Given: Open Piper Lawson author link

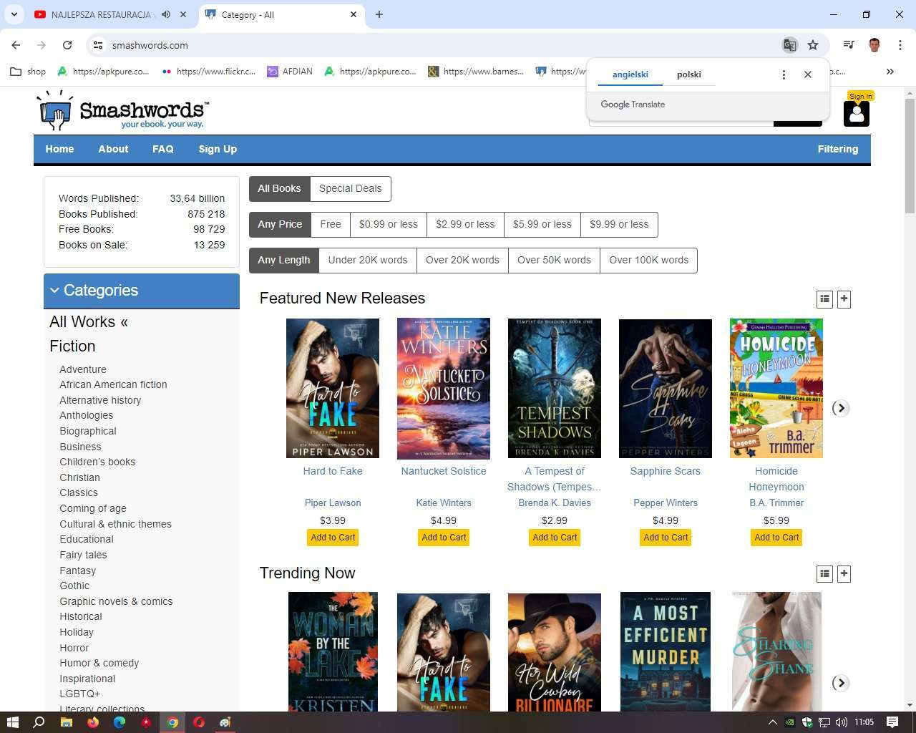Looking at the screenshot, I should click(x=333, y=503).
